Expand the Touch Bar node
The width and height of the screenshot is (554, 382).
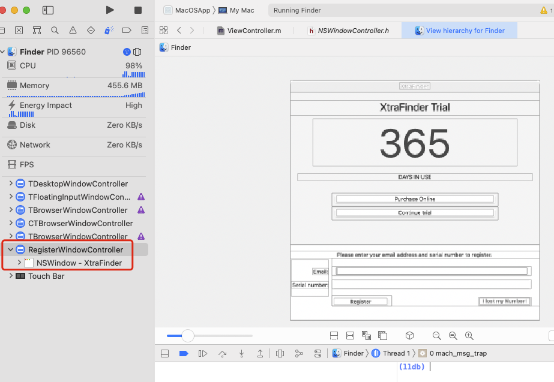click(x=11, y=276)
